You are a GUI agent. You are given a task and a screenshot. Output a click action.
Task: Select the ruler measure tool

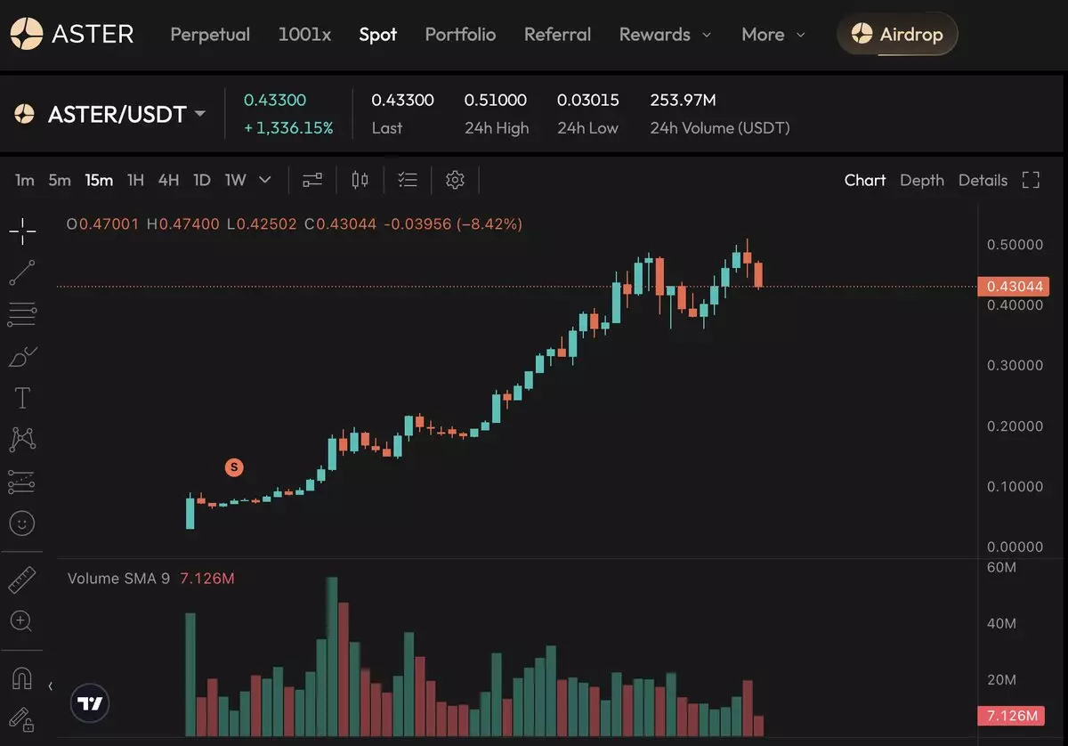[23, 580]
